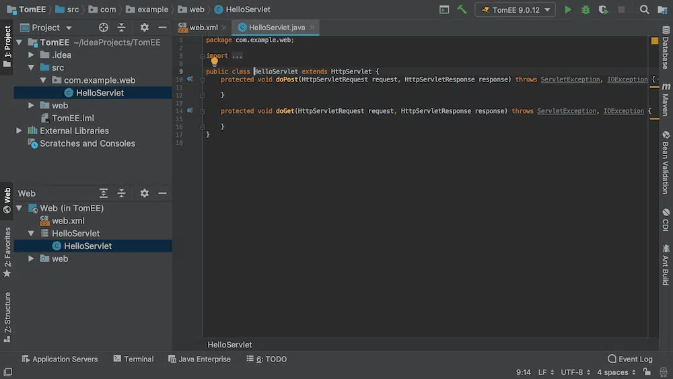Hide the Web panel with minus icon
Viewport: 673px width, 379px height.
(x=162, y=193)
